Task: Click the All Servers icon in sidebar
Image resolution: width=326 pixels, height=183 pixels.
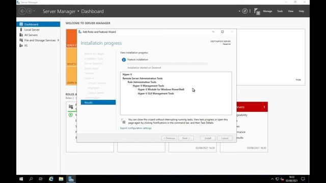Action: (x=21, y=35)
